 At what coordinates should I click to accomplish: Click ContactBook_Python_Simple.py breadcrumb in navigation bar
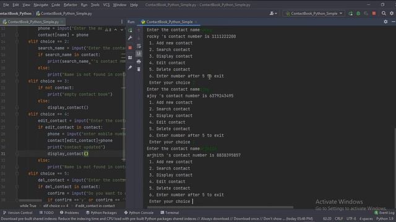coord(64,14)
